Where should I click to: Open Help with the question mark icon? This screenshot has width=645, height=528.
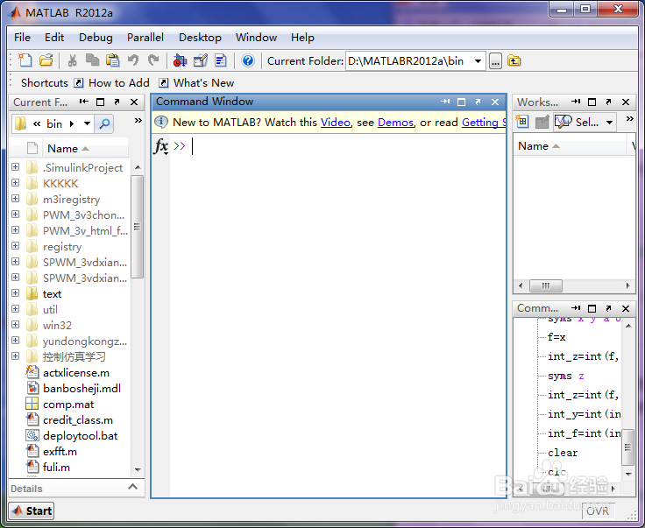pos(248,60)
